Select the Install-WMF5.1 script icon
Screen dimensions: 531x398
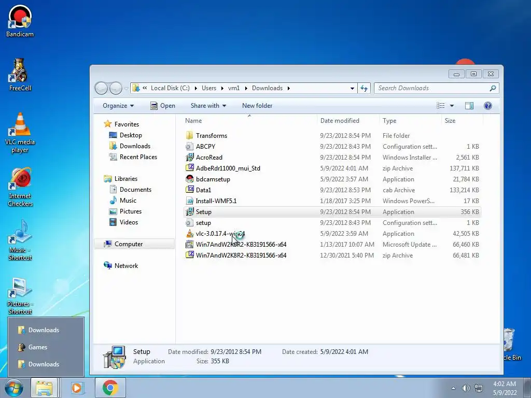(x=190, y=201)
